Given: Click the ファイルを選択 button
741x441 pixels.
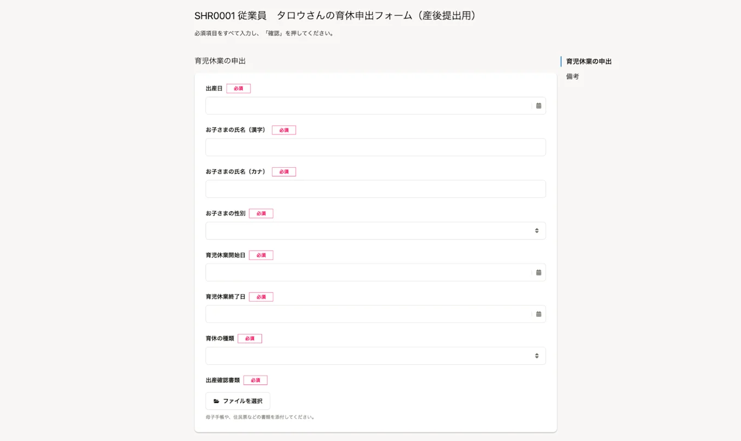Looking at the screenshot, I should (x=238, y=401).
